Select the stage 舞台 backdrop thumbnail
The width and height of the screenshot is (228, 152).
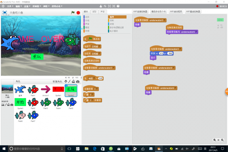[x=7, y=89]
